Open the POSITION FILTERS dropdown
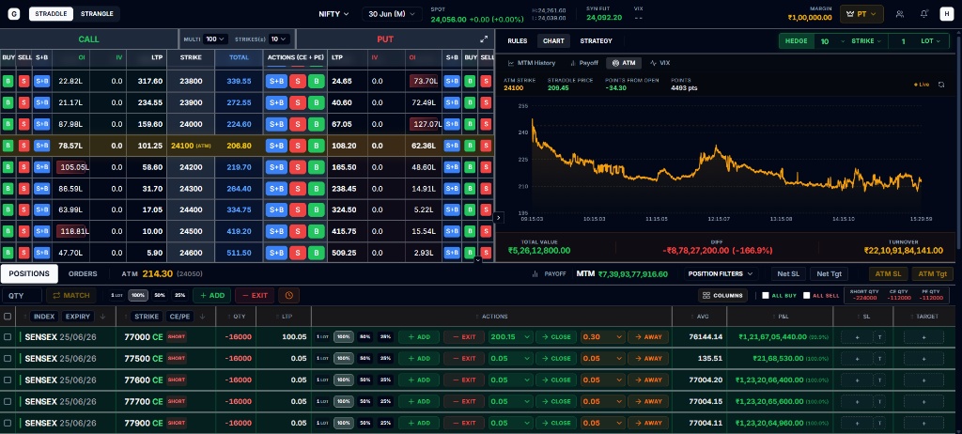 pyautogui.click(x=721, y=273)
